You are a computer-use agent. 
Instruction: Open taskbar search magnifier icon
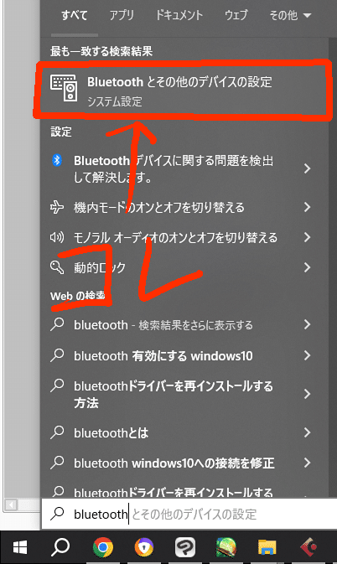(x=60, y=547)
